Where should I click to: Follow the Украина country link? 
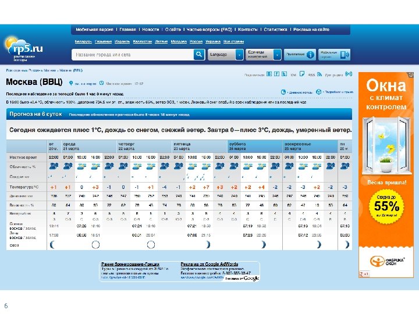click(x=213, y=41)
